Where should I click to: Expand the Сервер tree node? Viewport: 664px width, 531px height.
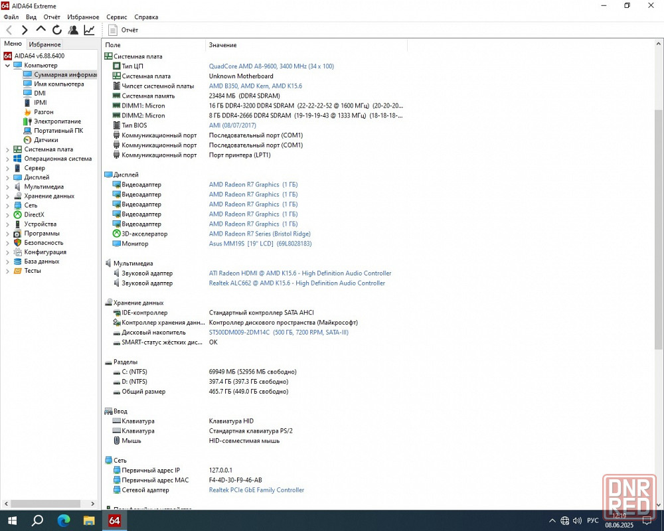pyautogui.click(x=7, y=168)
